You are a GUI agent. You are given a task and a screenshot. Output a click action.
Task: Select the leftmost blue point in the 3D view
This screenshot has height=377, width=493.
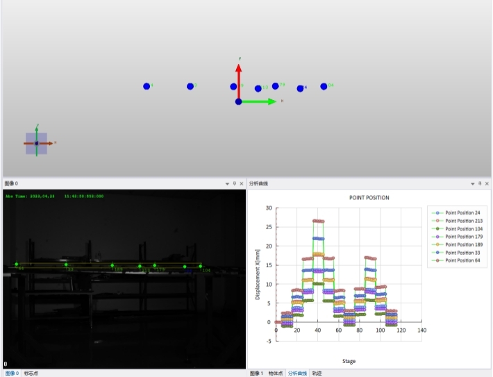[147, 86]
